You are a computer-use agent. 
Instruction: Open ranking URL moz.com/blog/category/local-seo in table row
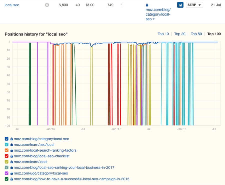pyautogui.click(x=158, y=14)
